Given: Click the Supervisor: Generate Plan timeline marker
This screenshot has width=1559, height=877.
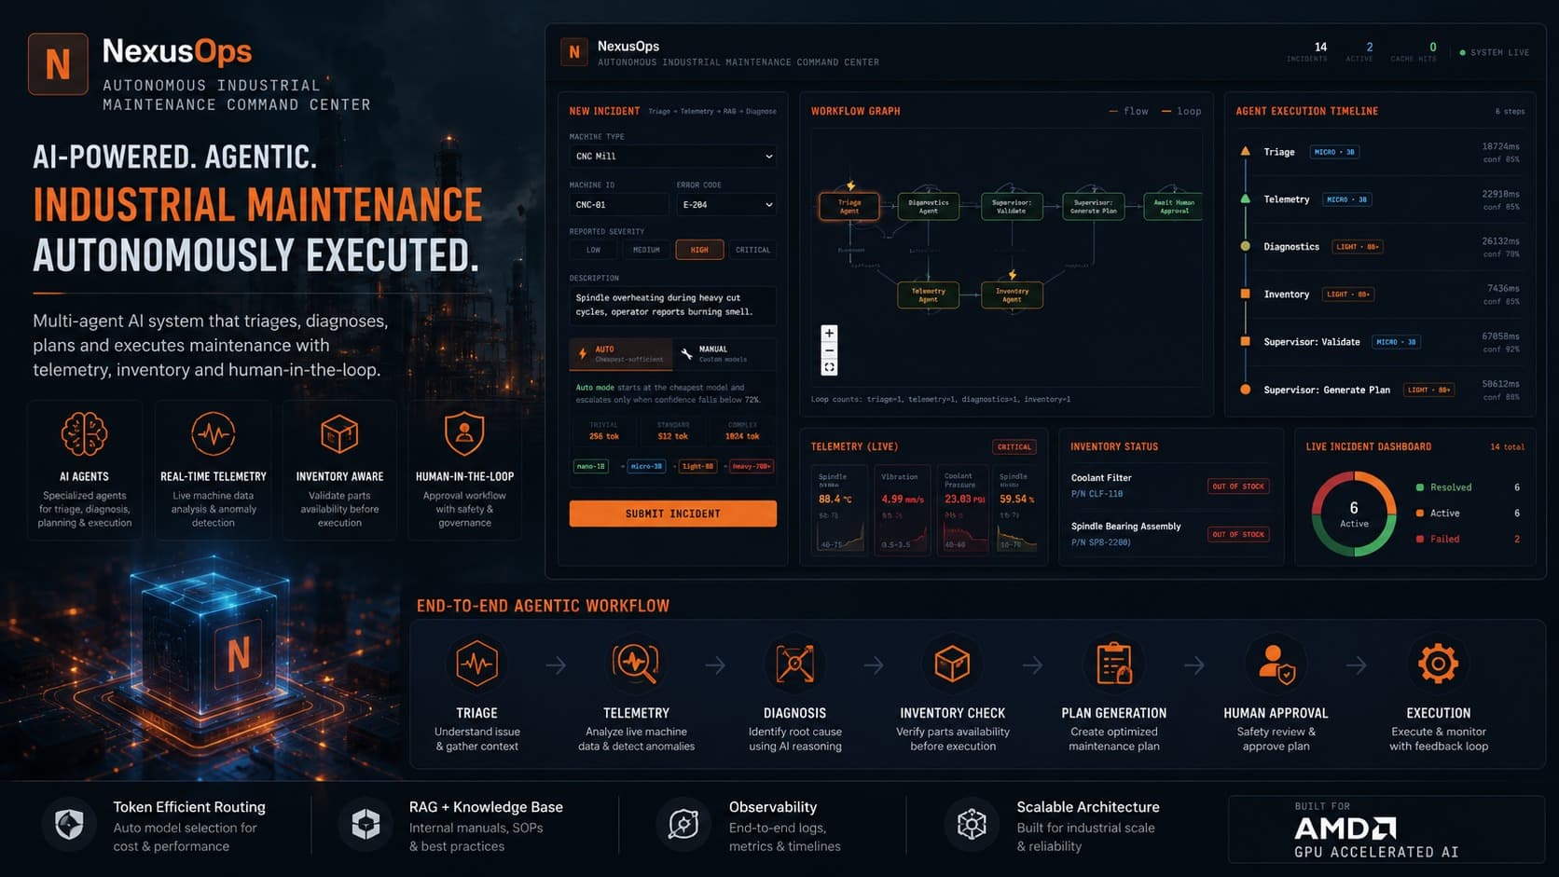Looking at the screenshot, I should pyautogui.click(x=1245, y=390).
